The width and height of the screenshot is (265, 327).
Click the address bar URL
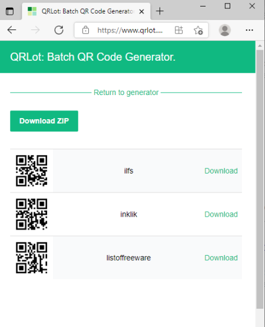click(130, 30)
